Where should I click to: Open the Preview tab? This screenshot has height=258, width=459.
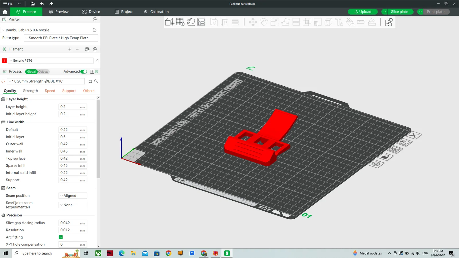click(59, 12)
